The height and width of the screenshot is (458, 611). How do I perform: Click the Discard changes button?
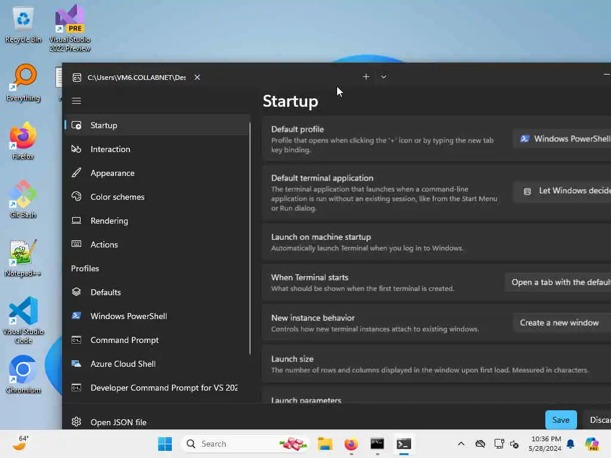point(598,420)
